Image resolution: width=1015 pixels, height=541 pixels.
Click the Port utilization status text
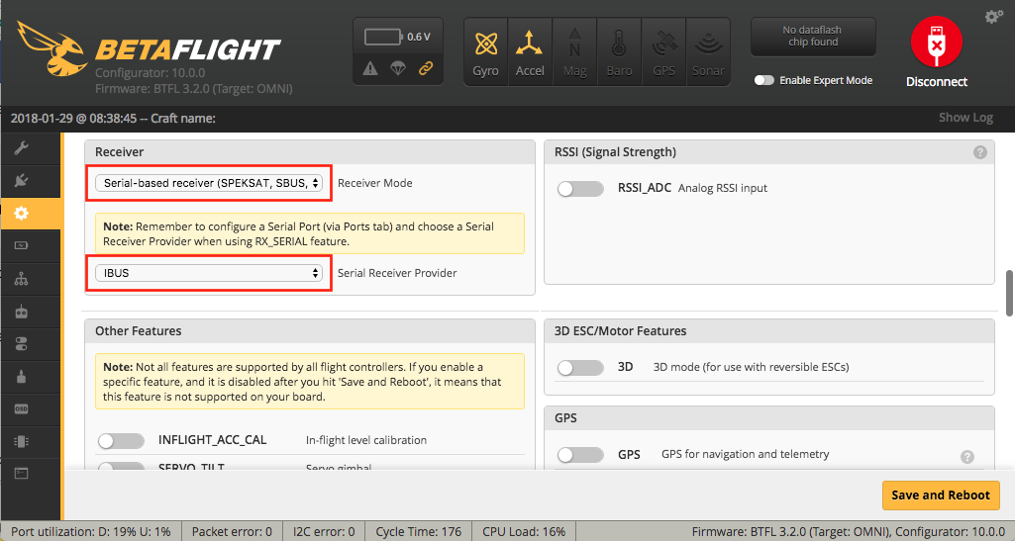91,532
